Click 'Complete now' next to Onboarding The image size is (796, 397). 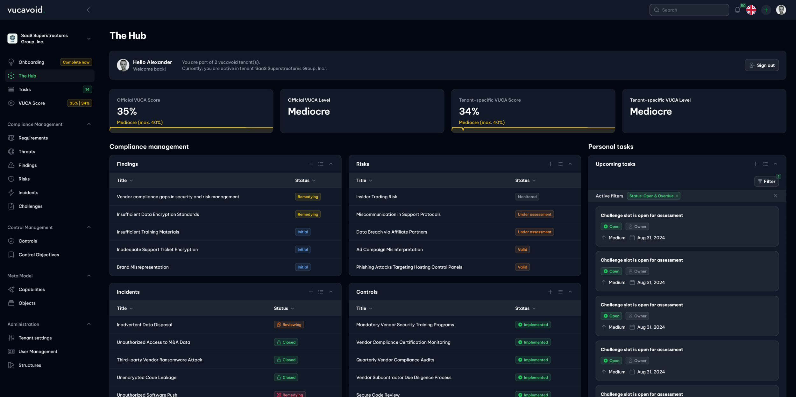pyautogui.click(x=76, y=62)
